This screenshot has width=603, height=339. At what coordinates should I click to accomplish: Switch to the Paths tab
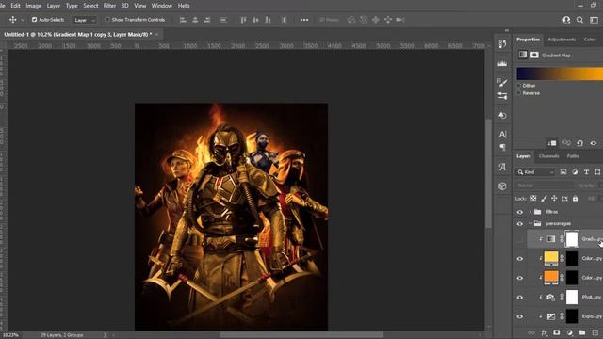point(573,156)
